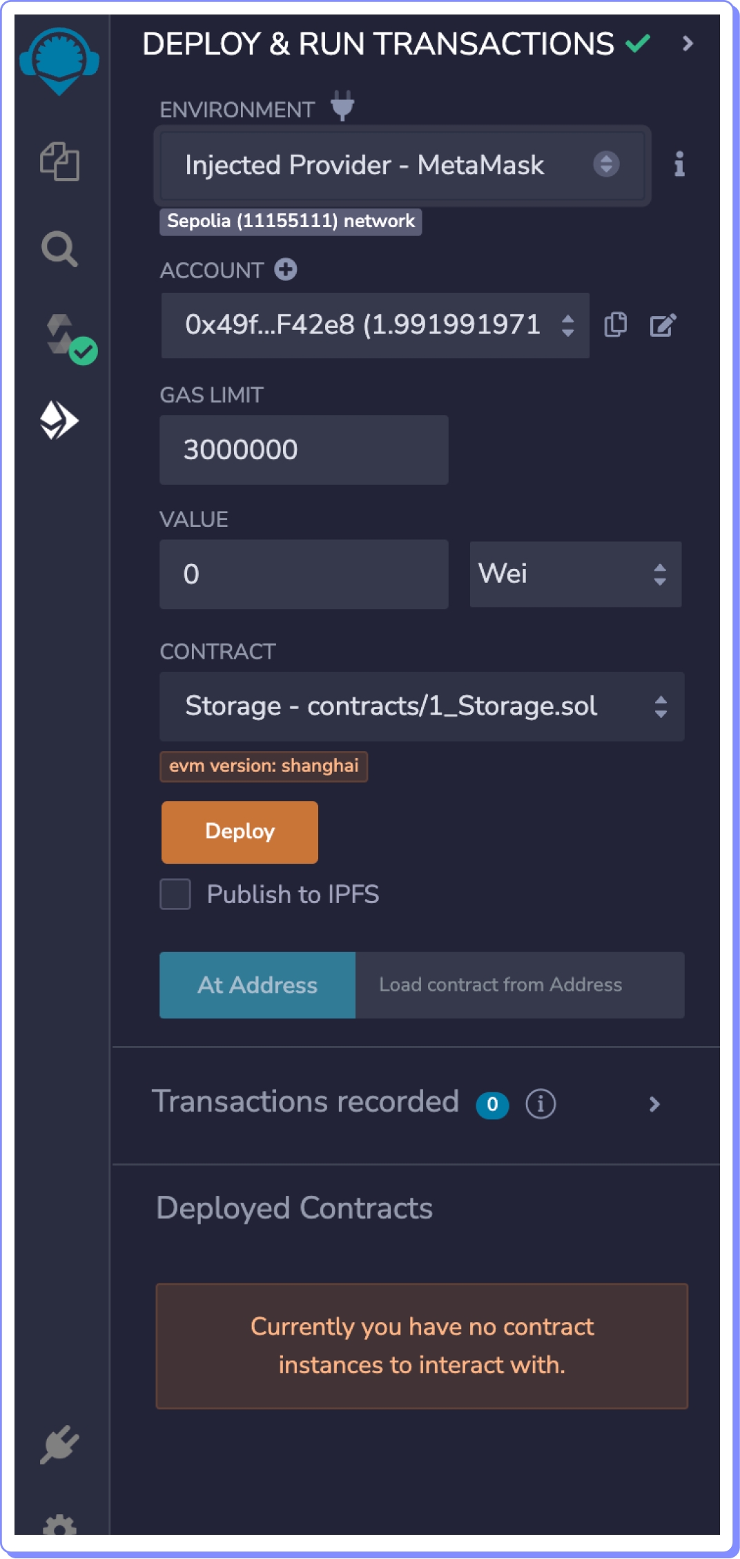The width and height of the screenshot is (740, 1559).
Task: Open the Contract selection dropdown
Action: 421,706
